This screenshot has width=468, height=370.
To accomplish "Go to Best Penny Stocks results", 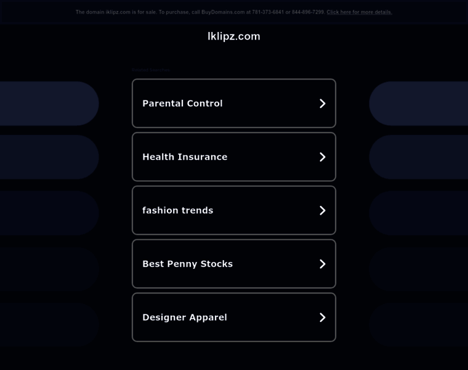I will click(x=188, y=264).
